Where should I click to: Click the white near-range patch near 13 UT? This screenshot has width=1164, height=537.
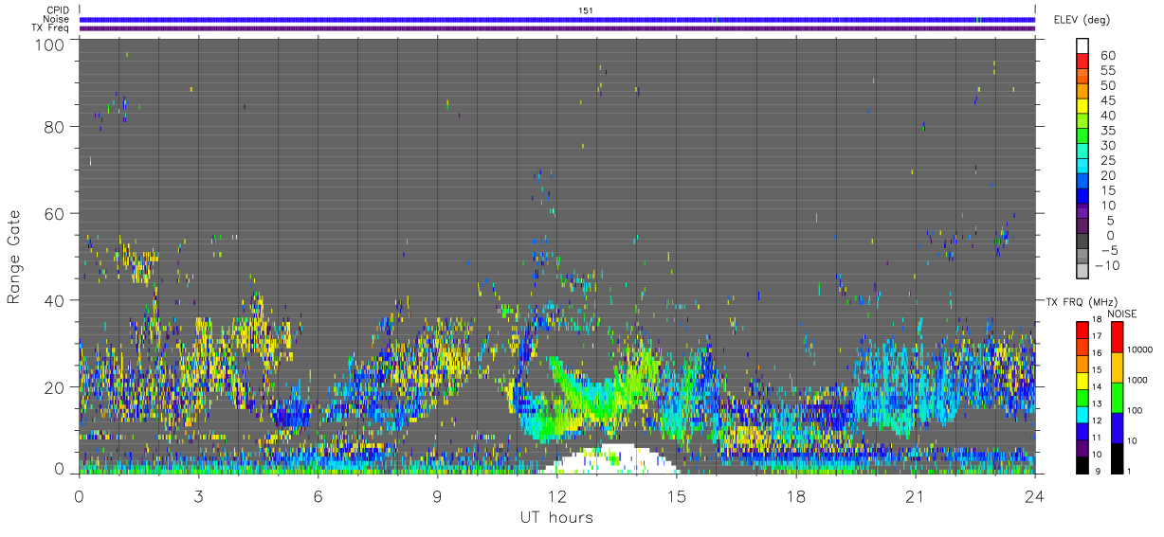point(609,459)
